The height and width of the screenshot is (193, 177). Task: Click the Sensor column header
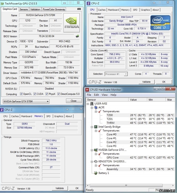(x=107, y=100)
